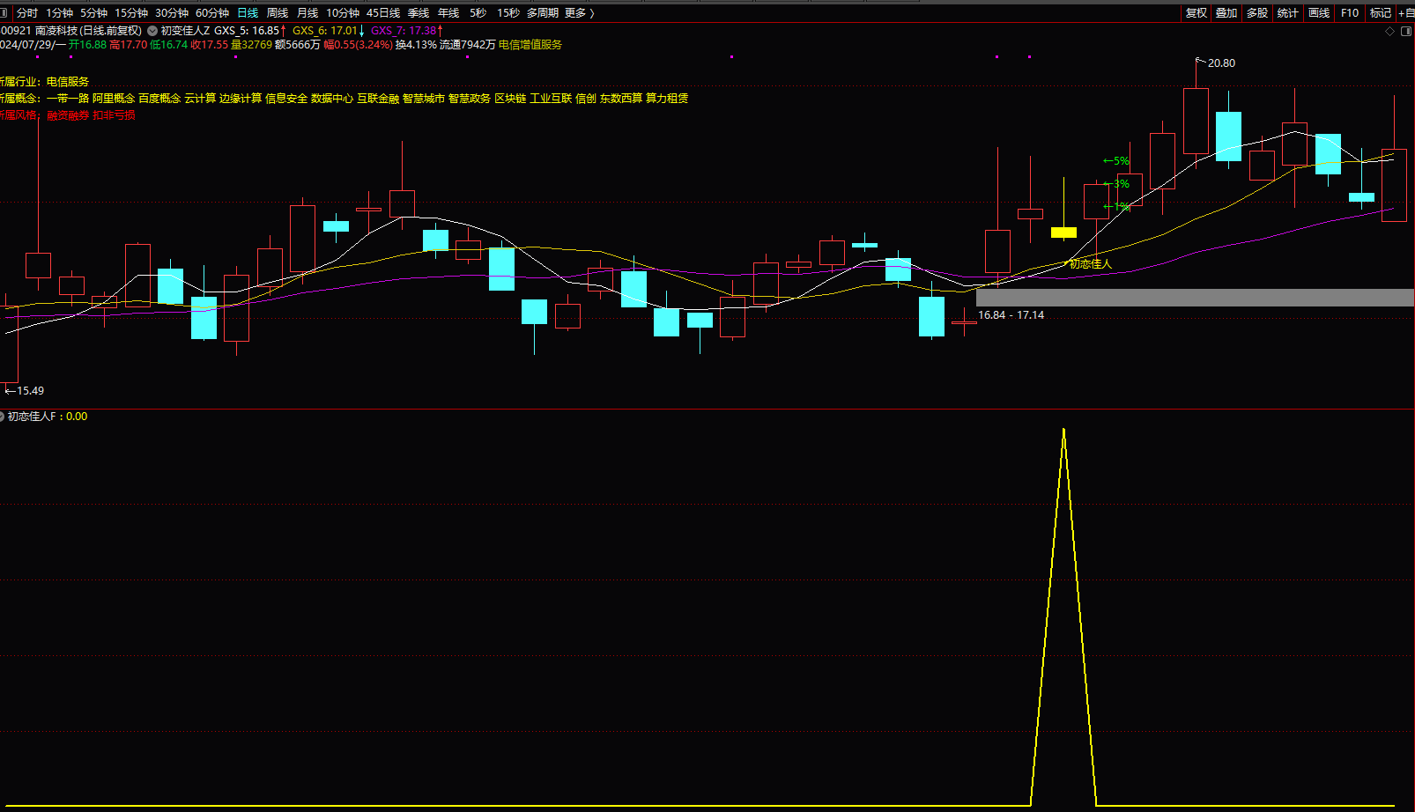Click the 算力租赁 concept tag
The image size is (1415, 812).
pos(667,99)
